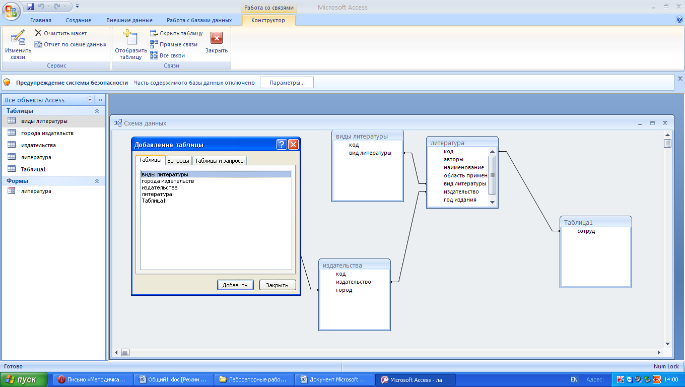Close the security warning bar
This screenshot has width=685, height=387.
pos(680,79)
